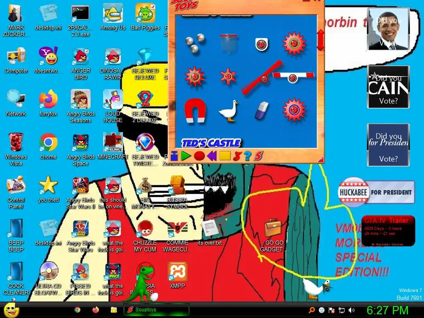Click the red record circle in Souptoys toolbar
The width and height of the screenshot is (424, 318).
click(x=199, y=156)
